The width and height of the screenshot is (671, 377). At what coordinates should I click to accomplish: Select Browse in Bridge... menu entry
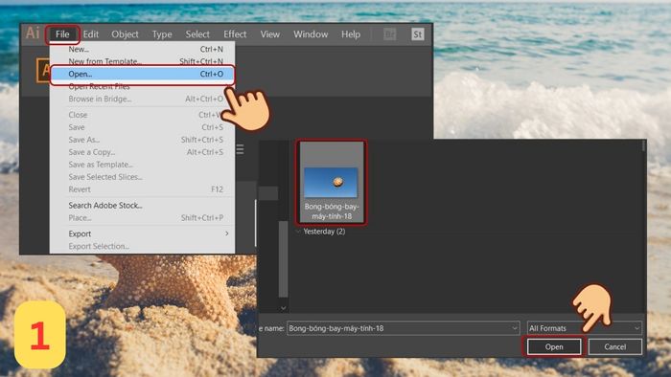pyautogui.click(x=143, y=99)
